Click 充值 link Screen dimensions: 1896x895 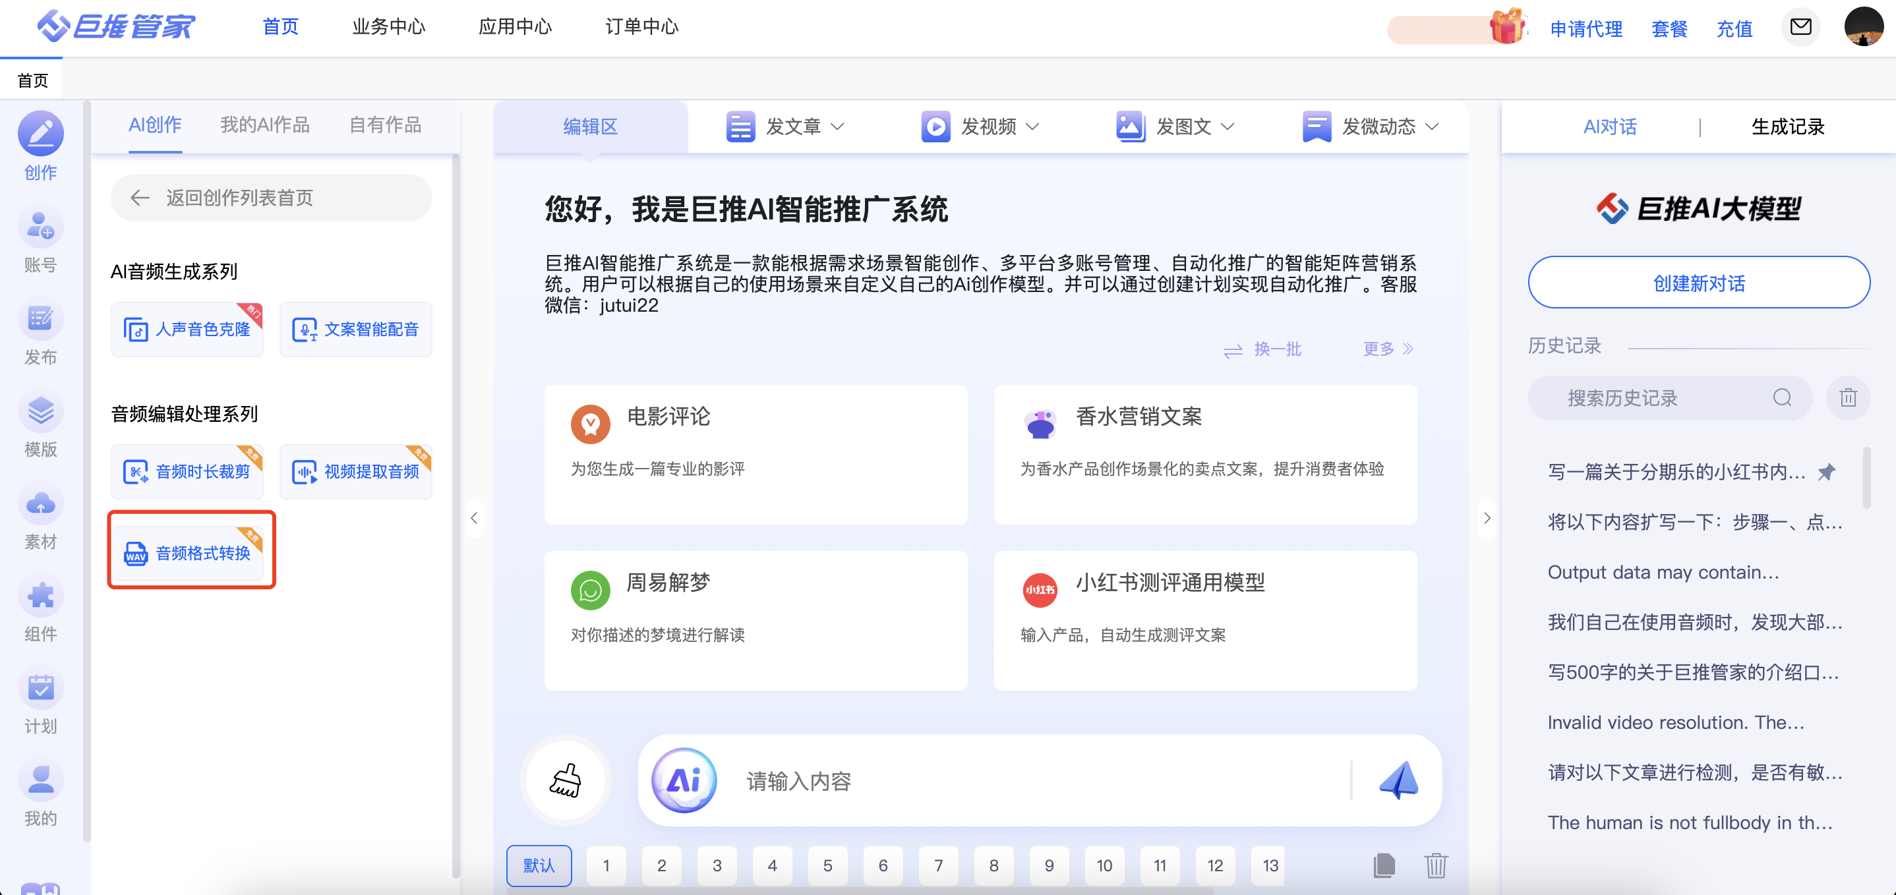pos(1734,29)
